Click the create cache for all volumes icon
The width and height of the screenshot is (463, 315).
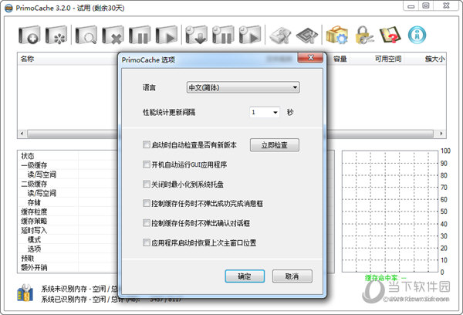[x=56, y=35]
